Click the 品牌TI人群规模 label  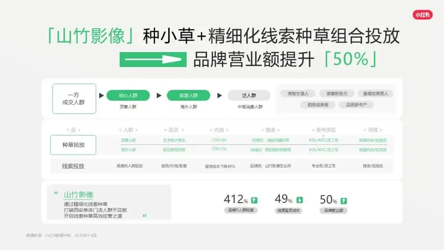point(241,210)
